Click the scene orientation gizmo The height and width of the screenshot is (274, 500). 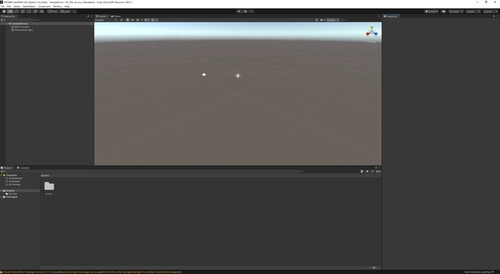371,33
